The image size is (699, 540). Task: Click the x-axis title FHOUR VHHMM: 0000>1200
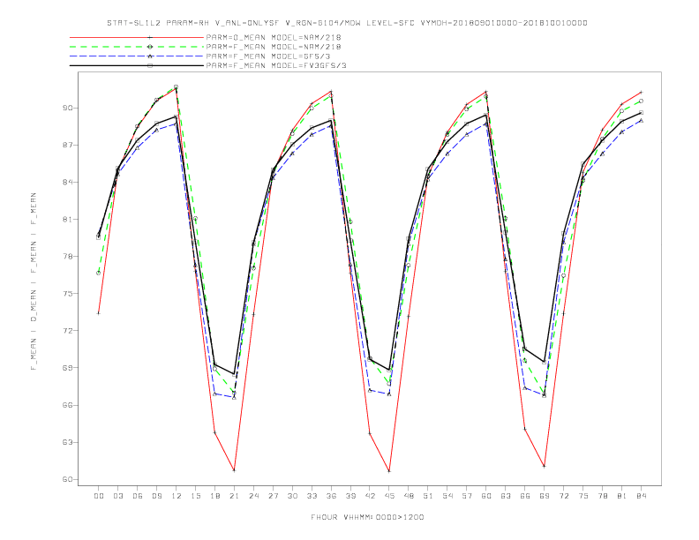tap(367, 517)
